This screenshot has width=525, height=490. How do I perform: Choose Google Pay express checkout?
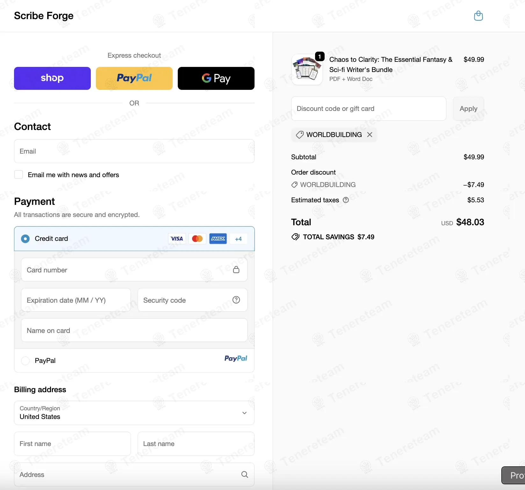[x=216, y=78]
